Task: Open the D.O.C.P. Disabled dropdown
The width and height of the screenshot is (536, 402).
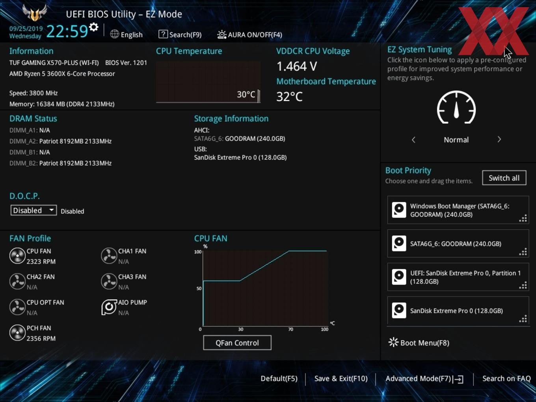Action: tap(33, 210)
